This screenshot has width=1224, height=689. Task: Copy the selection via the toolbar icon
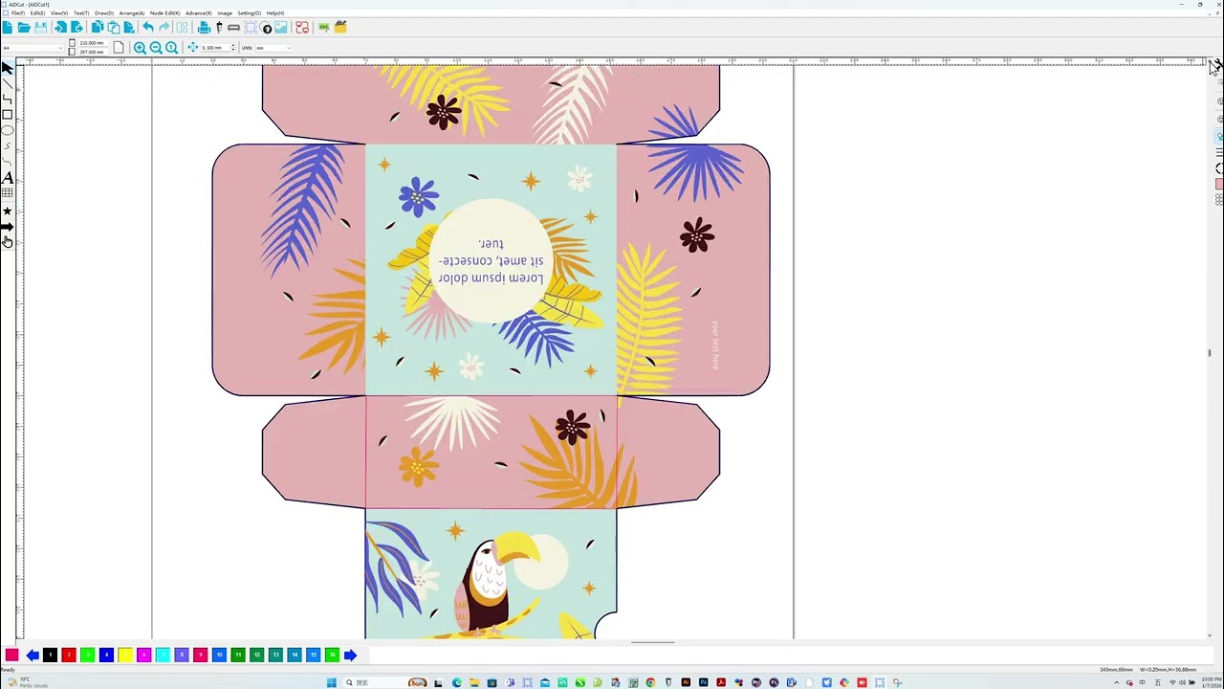point(98,27)
